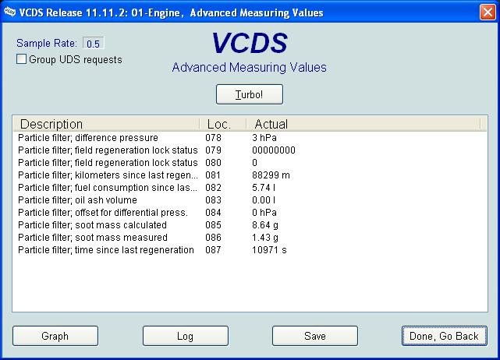Click the Actual column header
The image size is (500, 360).
[x=363, y=124]
